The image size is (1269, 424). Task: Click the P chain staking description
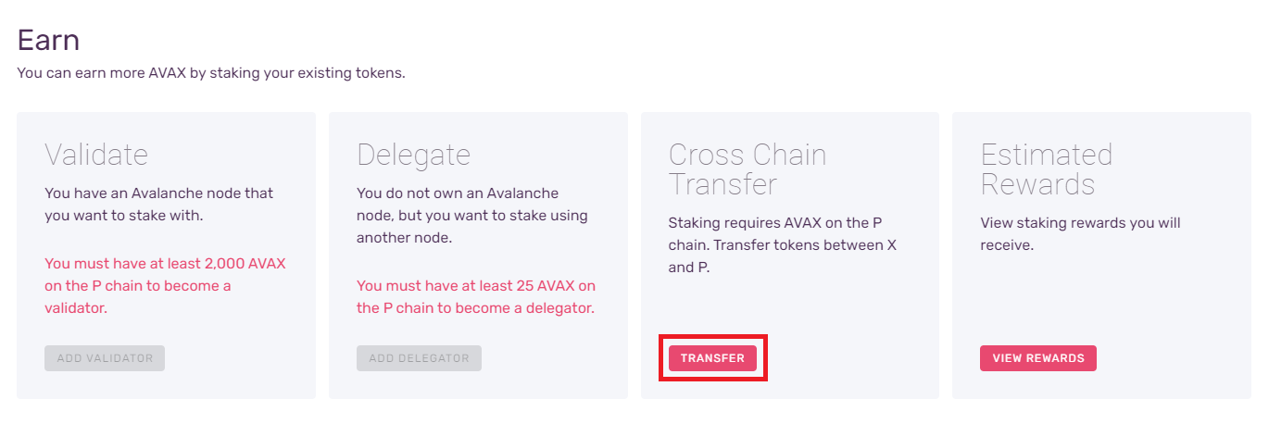pyautogui.click(x=782, y=245)
